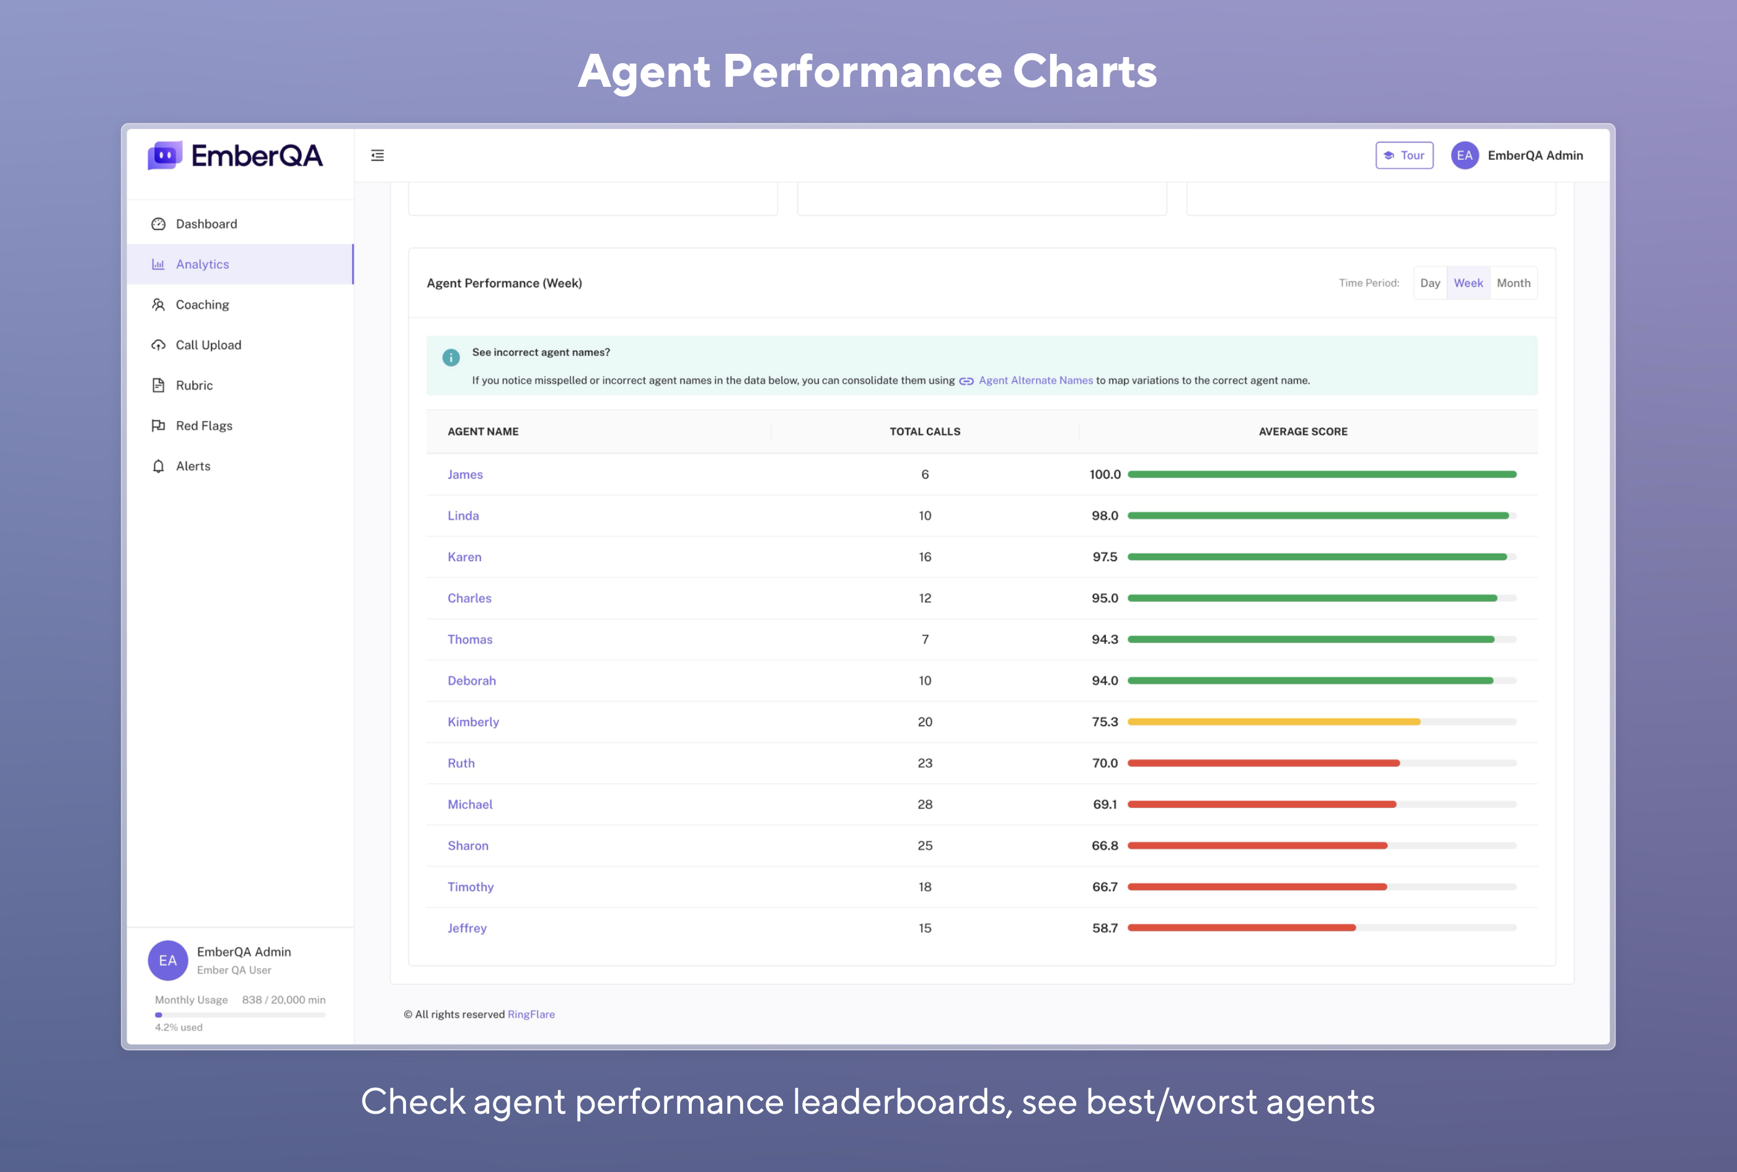This screenshot has height=1172, width=1737.
Task: Sort by the Average Score column header
Action: (1303, 432)
